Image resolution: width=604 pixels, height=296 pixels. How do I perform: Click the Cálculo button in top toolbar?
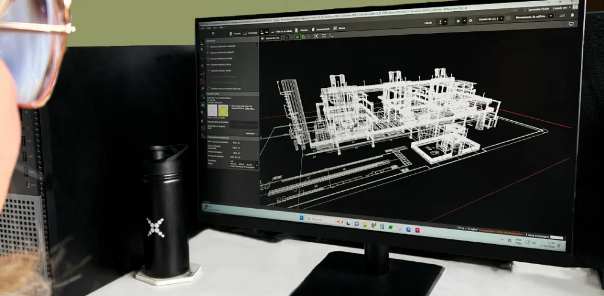pos(428,22)
